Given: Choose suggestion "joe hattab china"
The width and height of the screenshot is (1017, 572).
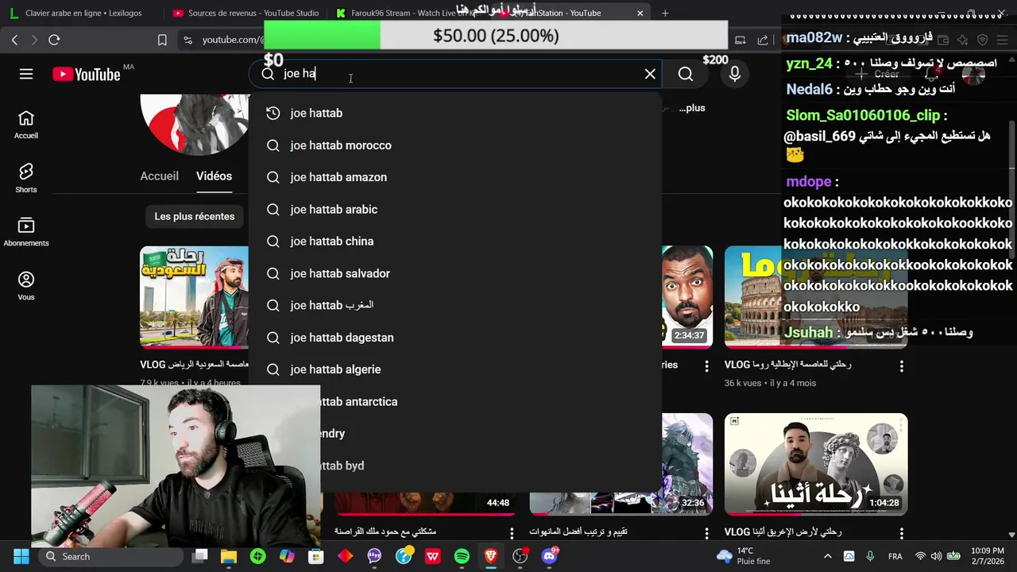Looking at the screenshot, I should 455,242.
